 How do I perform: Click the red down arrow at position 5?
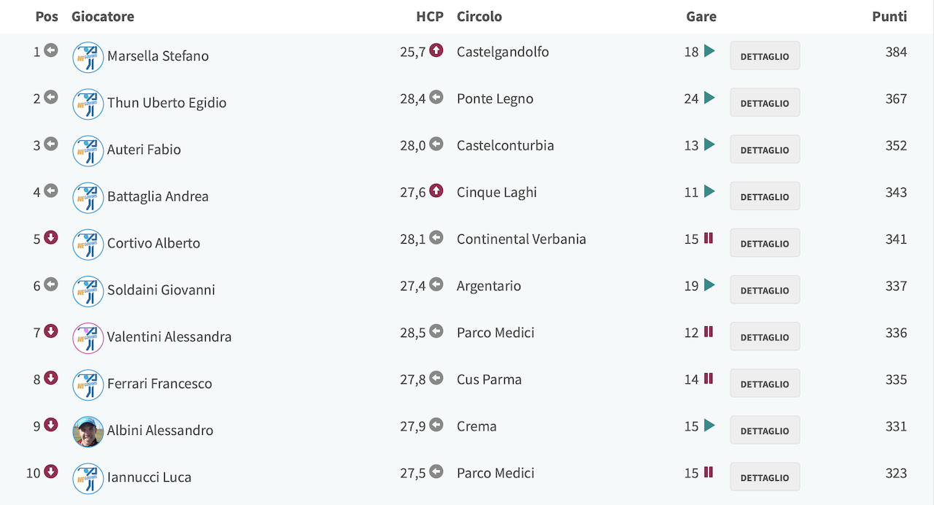(x=51, y=237)
